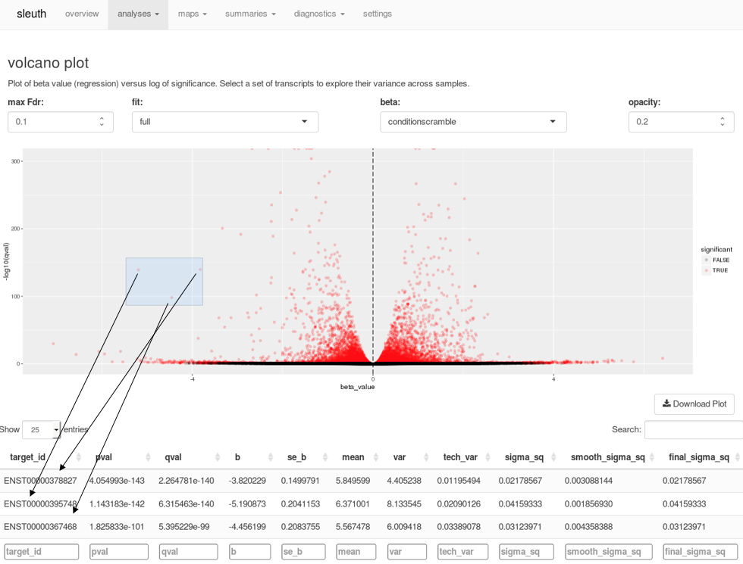Open the diagnostics dropdown menu
Viewport: 743px width, 564px height.
click(319, 14)
